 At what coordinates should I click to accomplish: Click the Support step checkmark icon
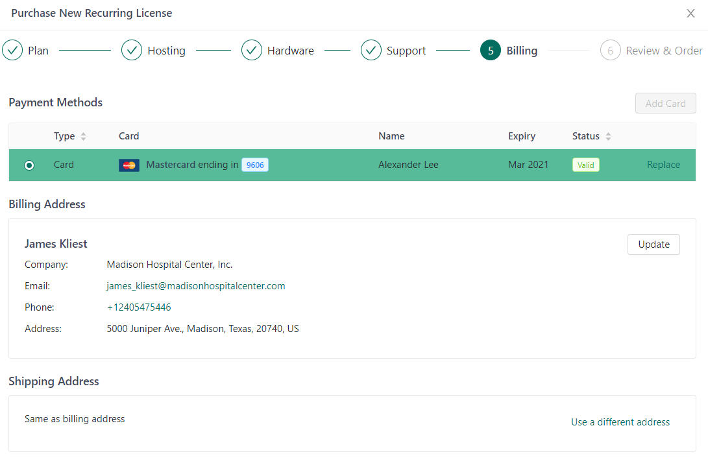(x=371, y=51)
